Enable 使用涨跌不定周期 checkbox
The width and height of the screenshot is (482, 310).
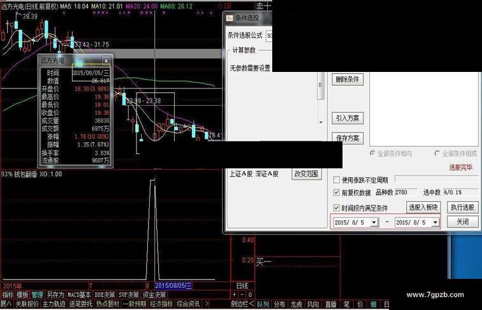pos(337,180)
